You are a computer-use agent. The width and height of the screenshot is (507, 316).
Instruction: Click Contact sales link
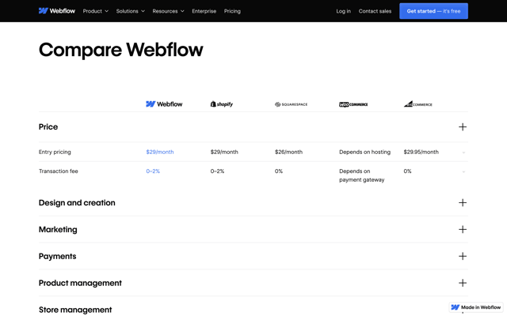point(375,11)
